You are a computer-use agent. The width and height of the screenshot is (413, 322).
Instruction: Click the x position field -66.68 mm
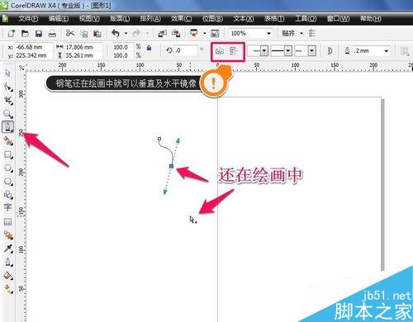pyautogui.click(x=33, y=47)
